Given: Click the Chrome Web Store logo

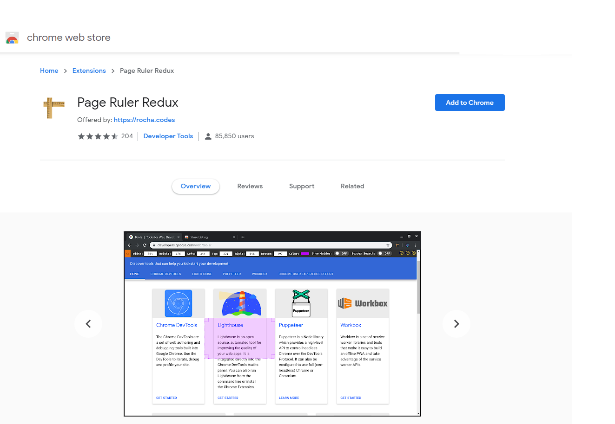Looking at the screenshot, I should [12, 38].
